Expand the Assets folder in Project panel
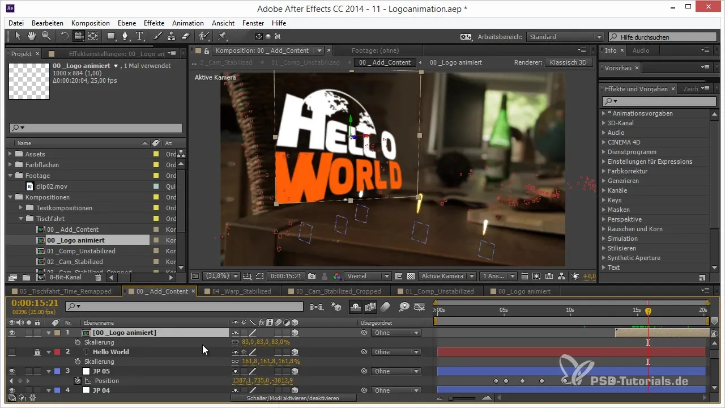This screenshot has width=725, height=408. 10,154
